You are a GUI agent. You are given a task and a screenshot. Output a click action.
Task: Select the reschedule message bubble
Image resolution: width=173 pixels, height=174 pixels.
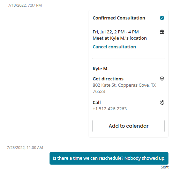109,158
